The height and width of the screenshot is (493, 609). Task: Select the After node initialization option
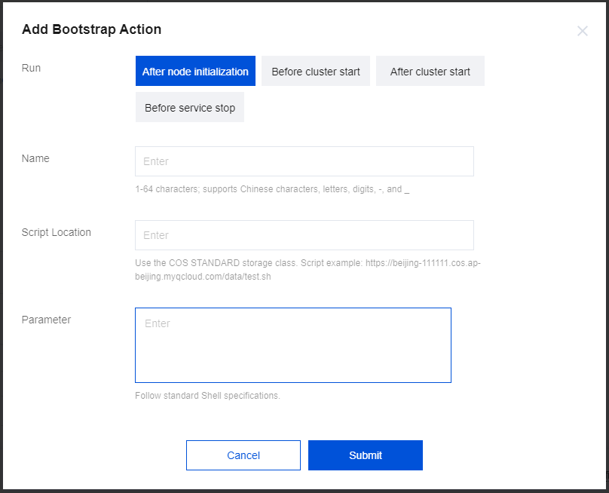(x=195, y=72)
